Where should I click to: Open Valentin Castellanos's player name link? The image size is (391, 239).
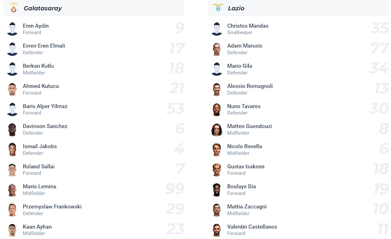click(252, 227)
